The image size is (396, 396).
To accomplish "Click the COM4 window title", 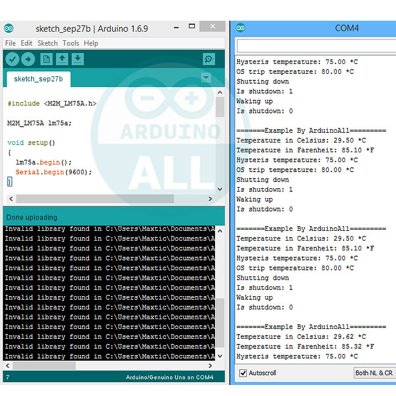I will pyautogui.click(x=347, y=28).
